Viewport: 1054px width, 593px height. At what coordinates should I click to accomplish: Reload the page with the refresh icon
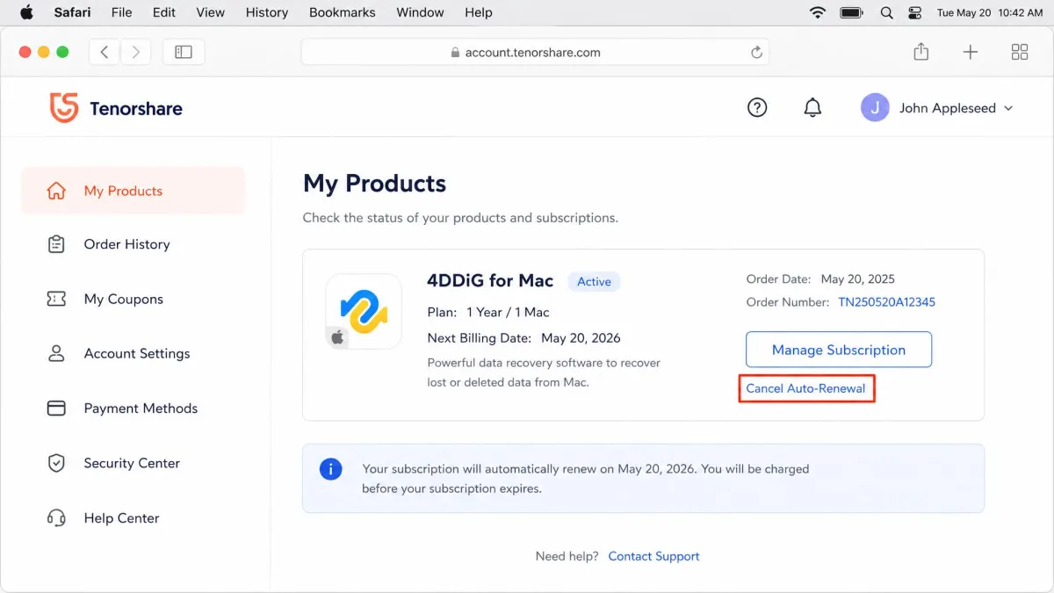[756, 52]
